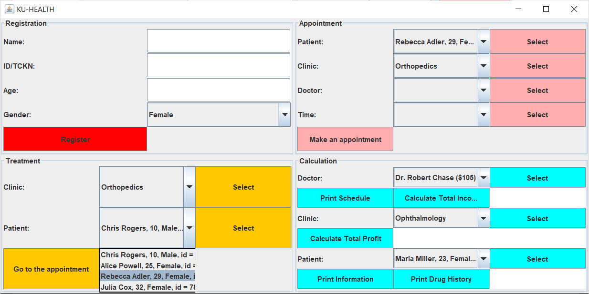Open the Gender dropdown showing Female

(219, 114)
